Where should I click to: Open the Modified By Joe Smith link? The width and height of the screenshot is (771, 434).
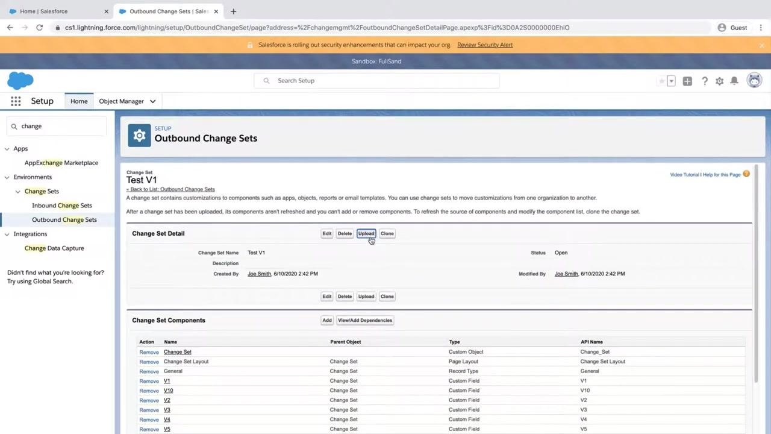tap(566, 274)
